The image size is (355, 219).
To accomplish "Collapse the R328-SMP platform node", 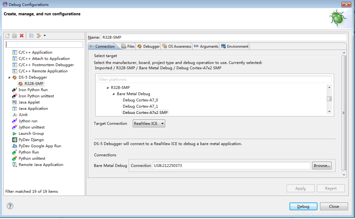I will tap(107, 88).
